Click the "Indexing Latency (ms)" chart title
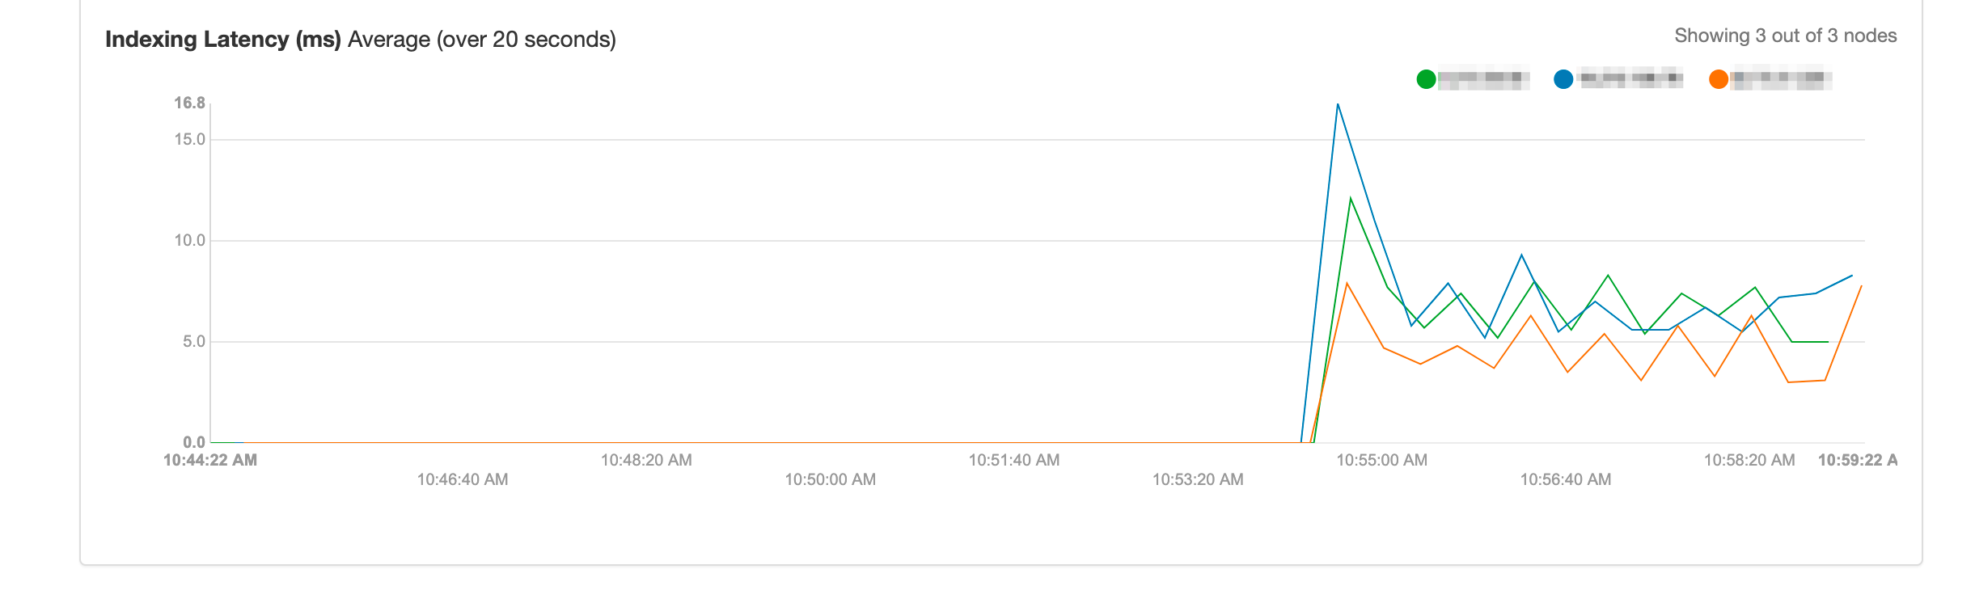The image size is (1975, 603). pos(223,40)
